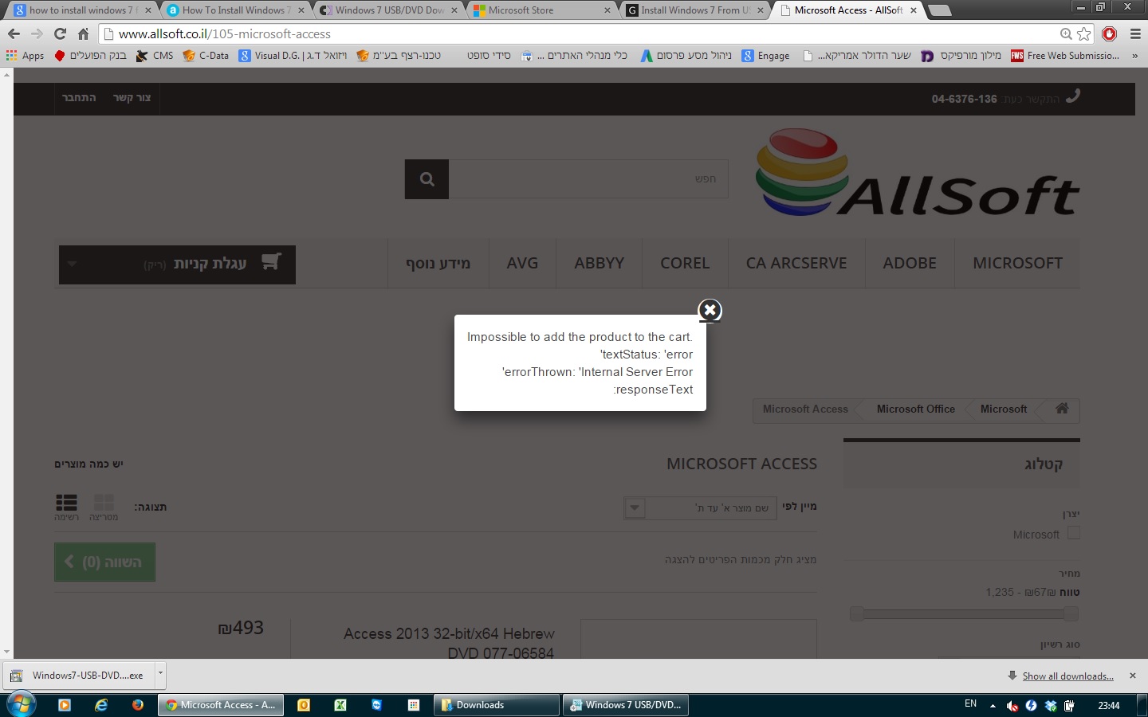Screen dimensions: 1148x717
Task: Switch to the Downloads taskbar window
Action: pos(497,705)
